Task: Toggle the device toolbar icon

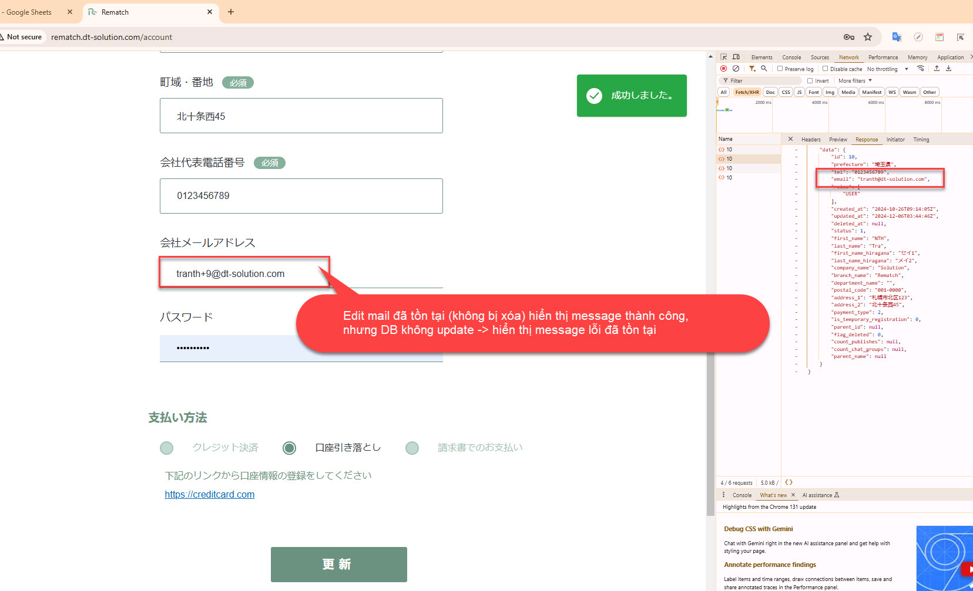Action: point(736,57)
